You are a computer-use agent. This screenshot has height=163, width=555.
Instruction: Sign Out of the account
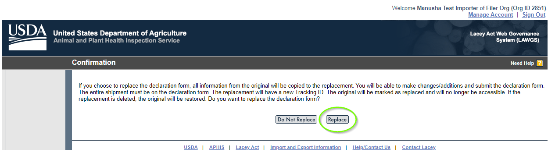(534, 15)
